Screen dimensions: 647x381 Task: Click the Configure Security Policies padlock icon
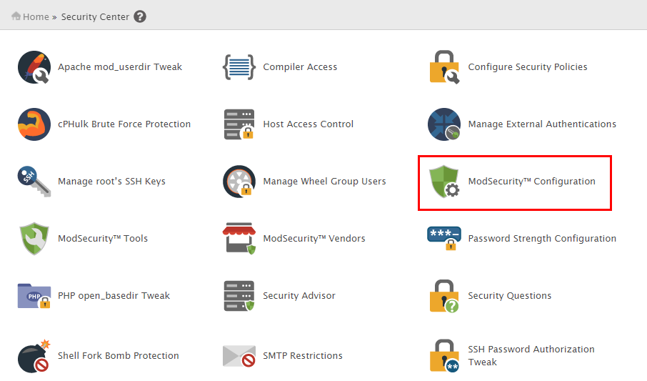pyautogui.click(x=444, y=67)
